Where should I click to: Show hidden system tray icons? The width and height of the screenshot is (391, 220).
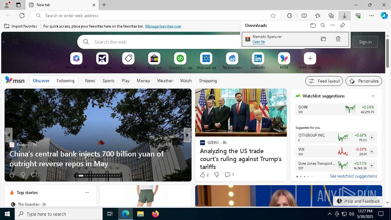[329, 214]
